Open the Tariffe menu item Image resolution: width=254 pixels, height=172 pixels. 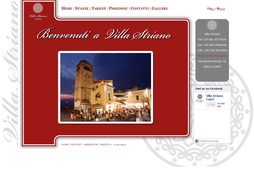coord(99,9)
